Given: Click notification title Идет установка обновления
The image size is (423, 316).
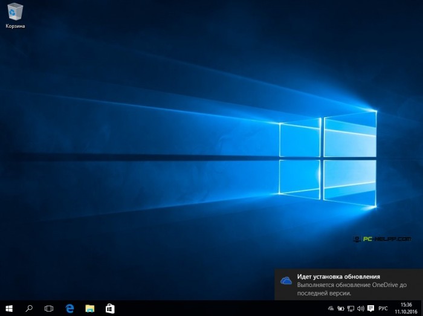Looking at the screenshot, I should (x=338, y=276).
